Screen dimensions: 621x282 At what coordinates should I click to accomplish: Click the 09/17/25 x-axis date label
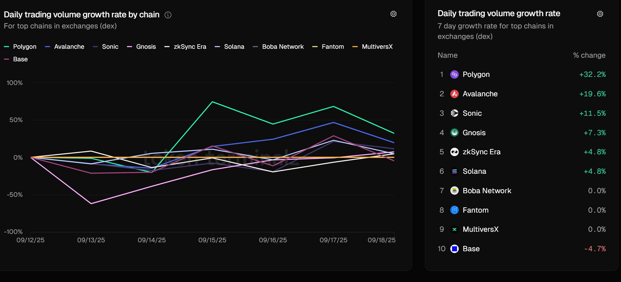click(333, 240)
